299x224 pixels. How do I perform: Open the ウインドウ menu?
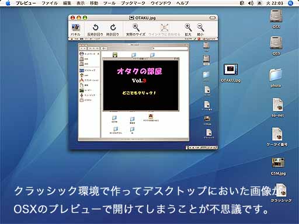click(x=161, y=3)
